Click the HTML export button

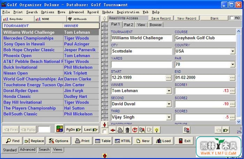[x=122, y=141]
